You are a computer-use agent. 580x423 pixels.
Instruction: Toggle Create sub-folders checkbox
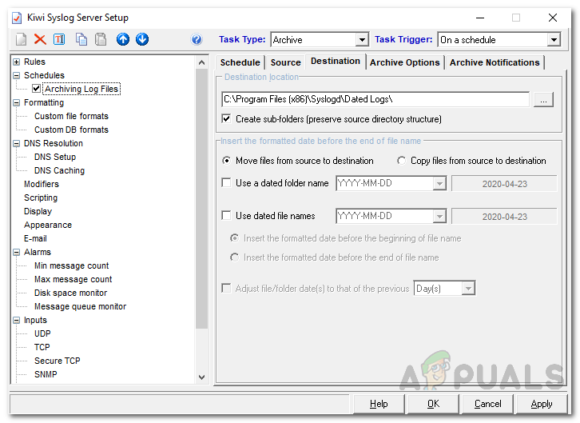(x=226, y=119)
